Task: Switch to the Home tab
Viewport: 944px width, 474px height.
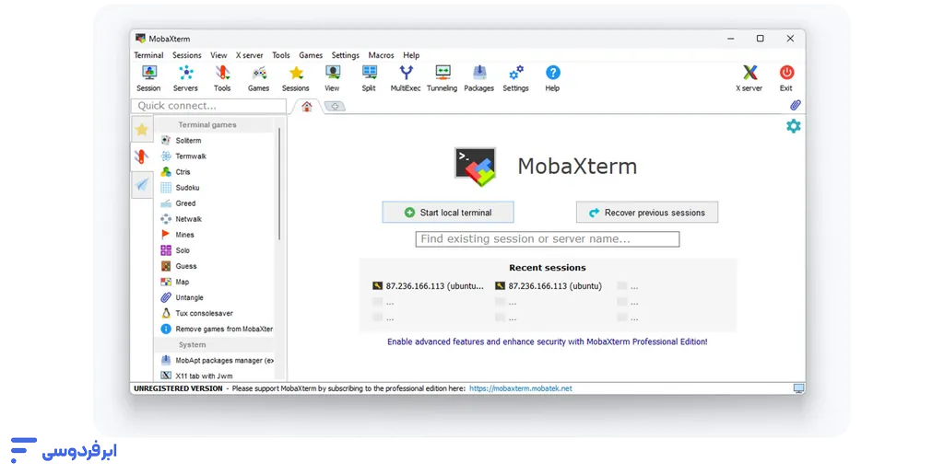Action: tap(307, 107)
